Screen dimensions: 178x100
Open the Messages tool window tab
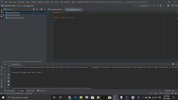pos(9,91)
